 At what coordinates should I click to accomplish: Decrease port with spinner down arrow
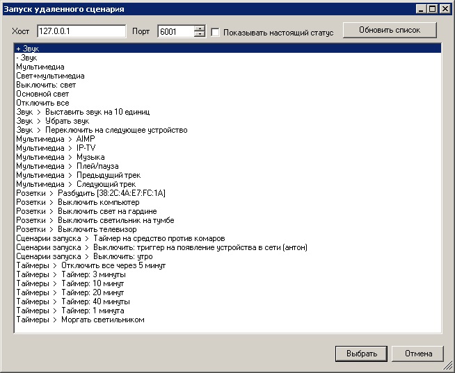click(200, 34)
